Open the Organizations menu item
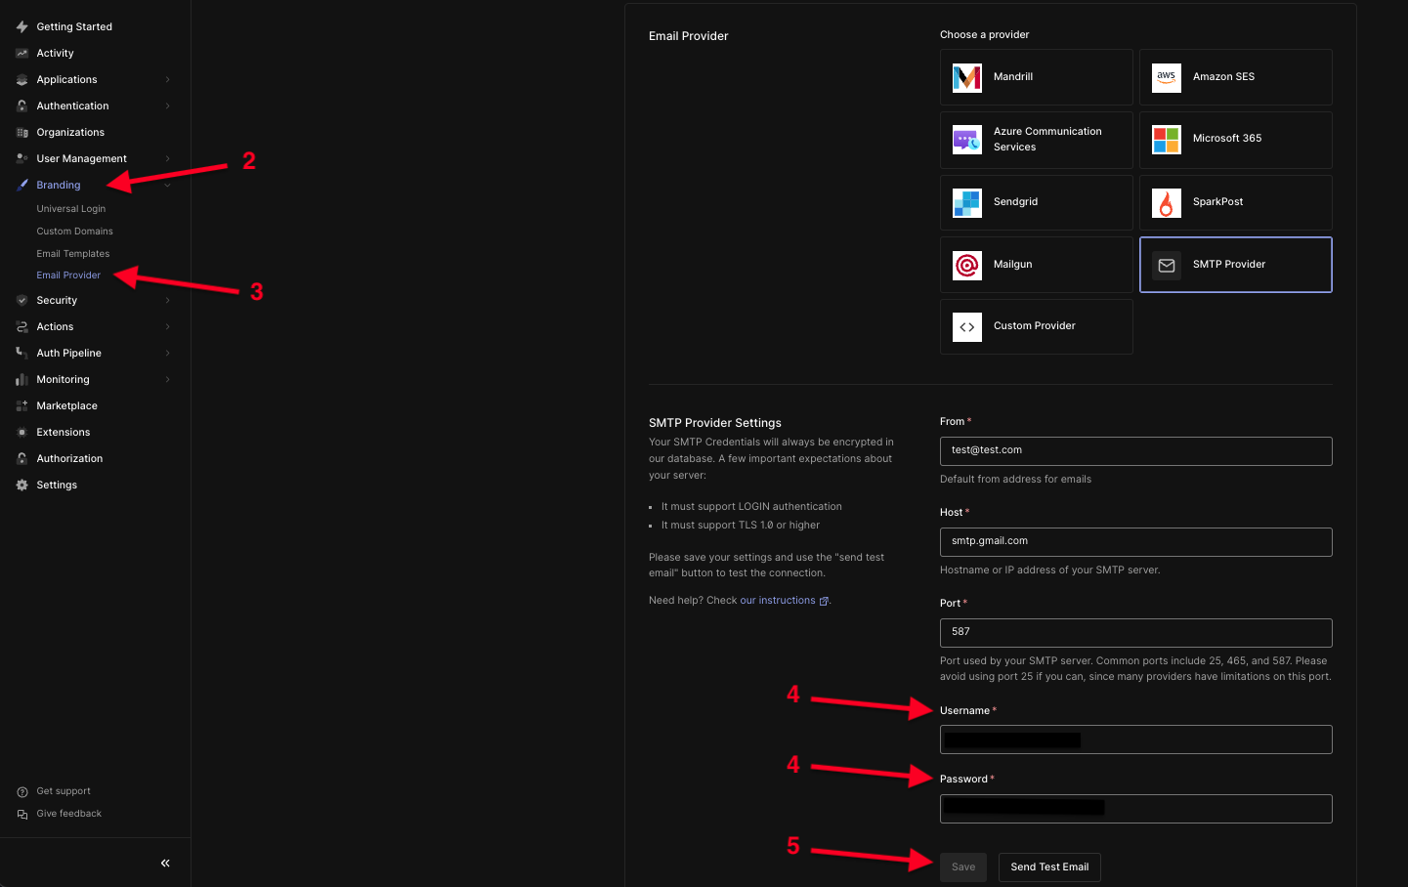This screenshot has height=887, width=1408. coord(70,133)
